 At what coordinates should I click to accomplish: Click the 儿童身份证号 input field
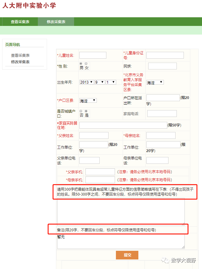165,55
